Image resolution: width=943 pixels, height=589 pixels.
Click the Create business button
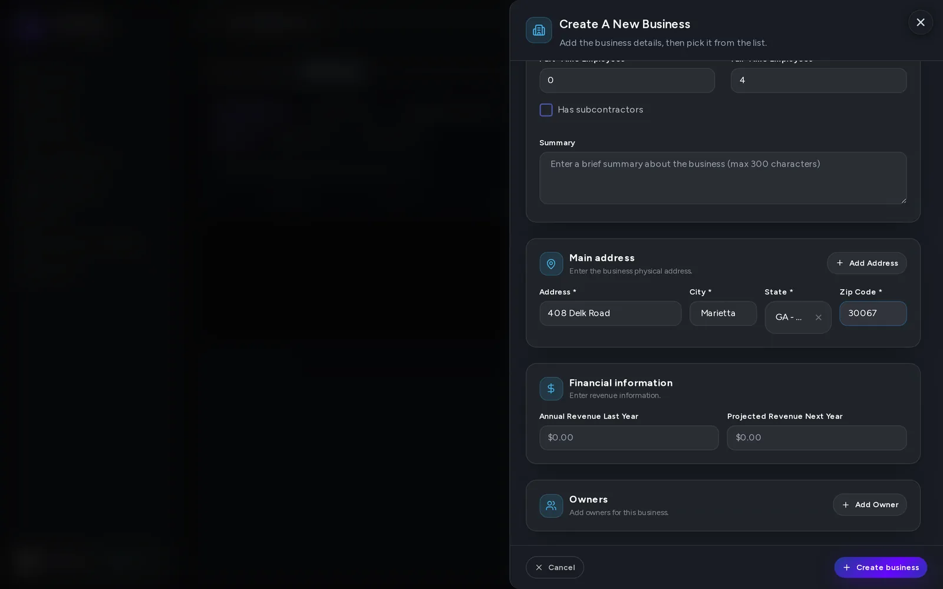pos(881,567)
